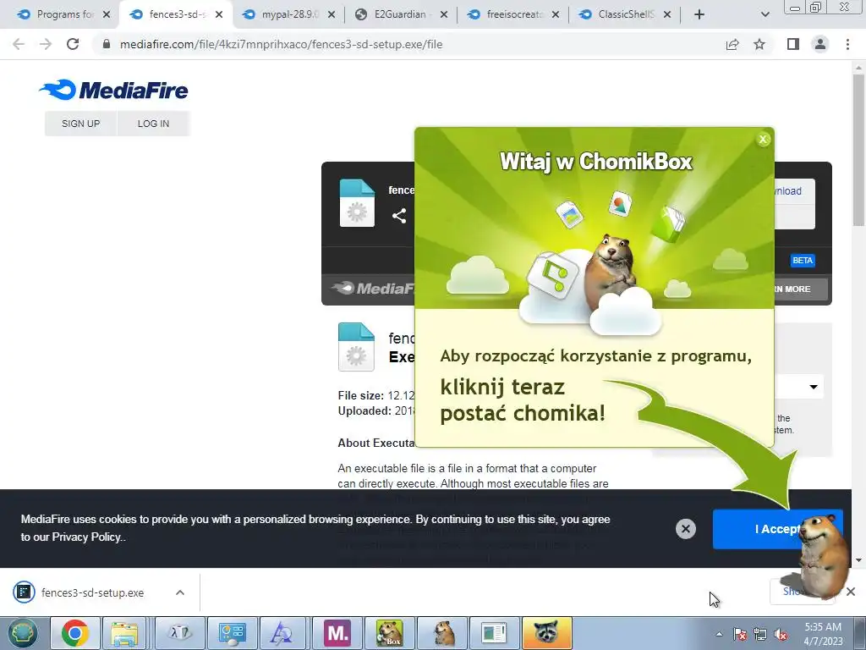Screen dimensions: 866x650
Task: Close the mypal-28.9 tab
Action: point(332,14)
